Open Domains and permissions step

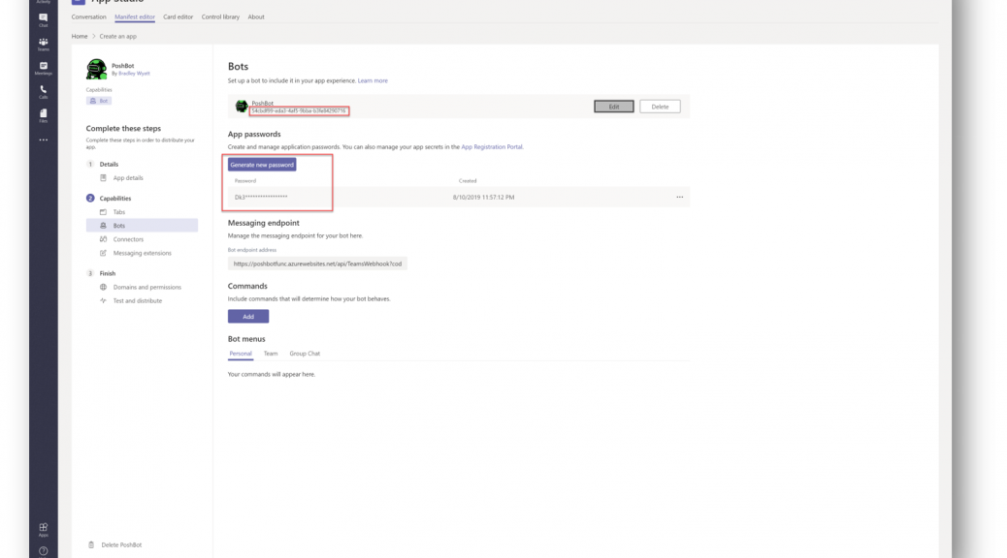pos(147,287)
